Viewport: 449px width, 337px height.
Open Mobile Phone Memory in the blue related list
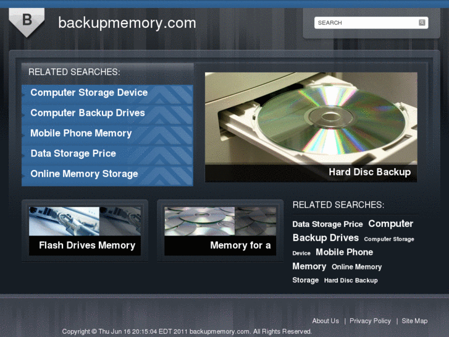click(x=81, y=133)
